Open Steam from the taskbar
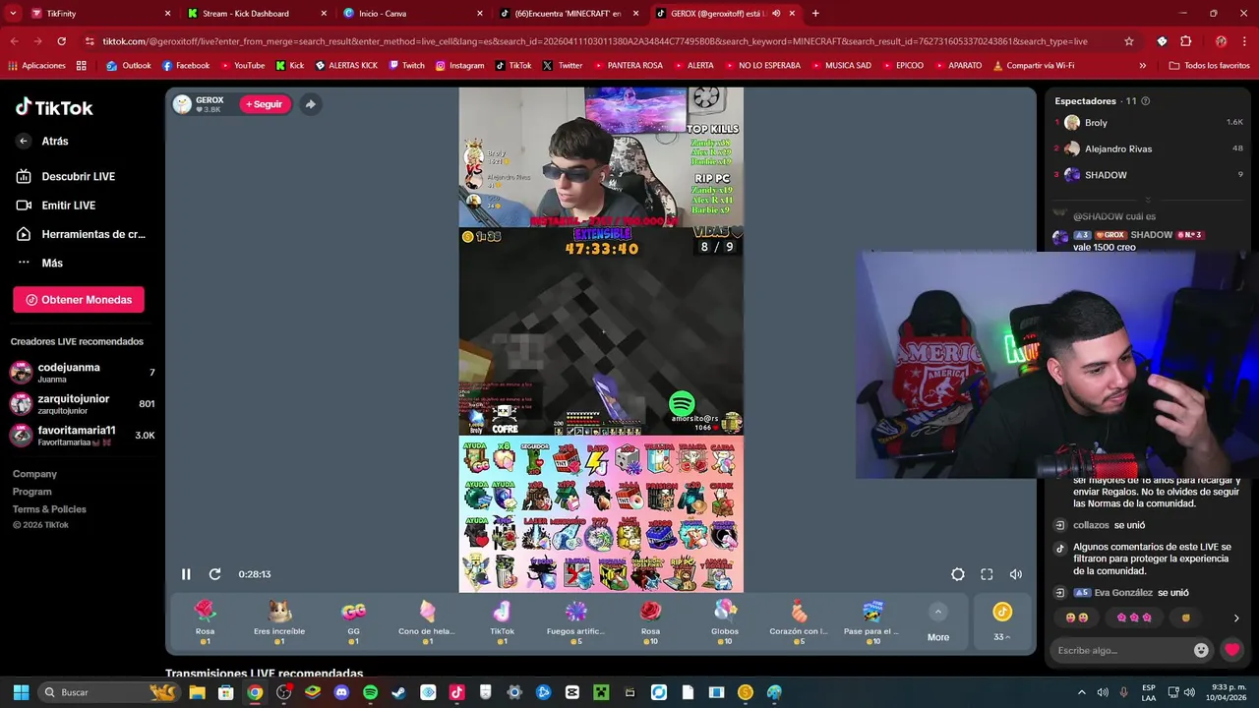The width and height of the screenshot is (1259, 708). coord(398,692)
